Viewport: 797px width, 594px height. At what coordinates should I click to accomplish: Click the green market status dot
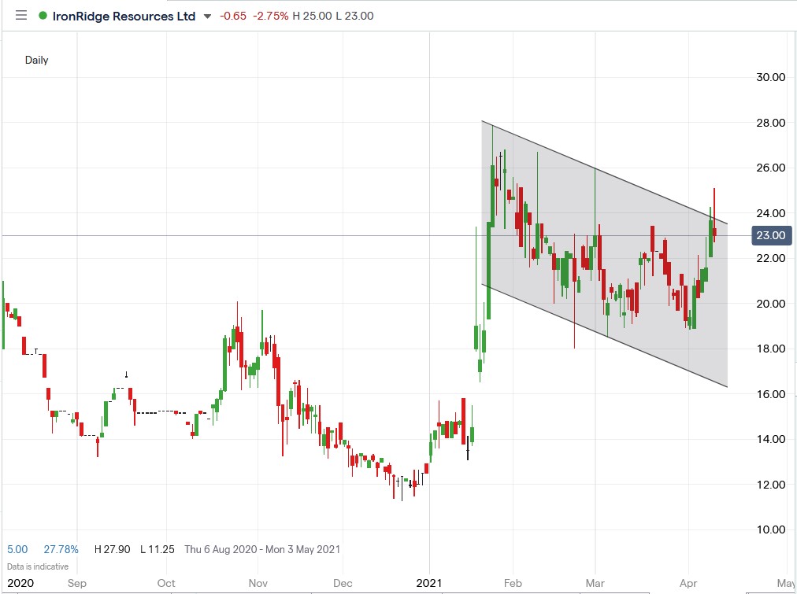click(x=43, y=16)
